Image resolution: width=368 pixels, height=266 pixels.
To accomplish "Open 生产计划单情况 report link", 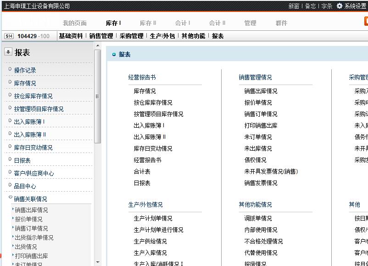I will (153, 218).
